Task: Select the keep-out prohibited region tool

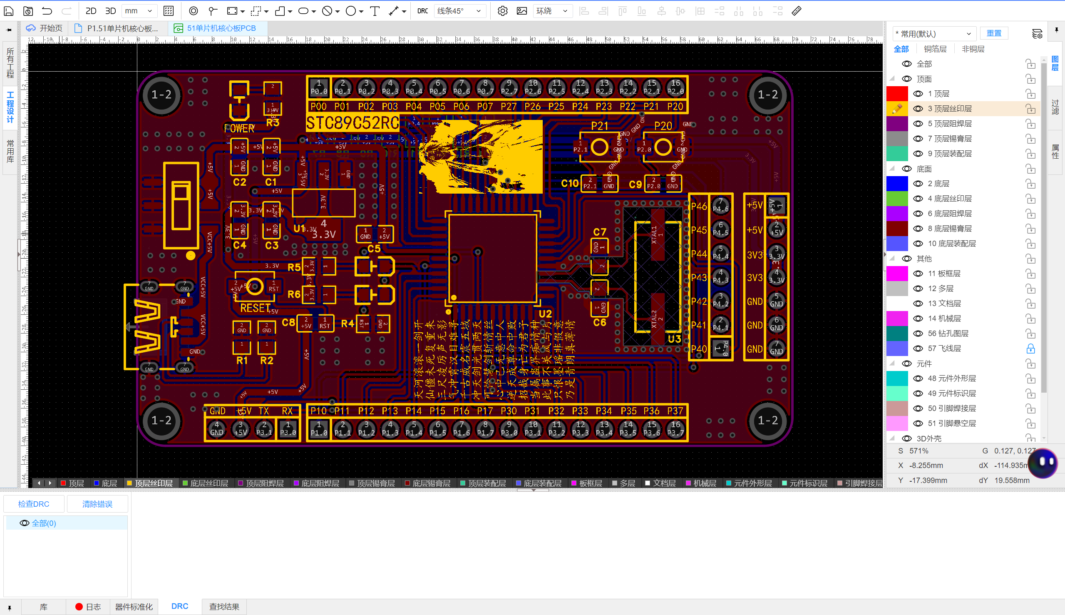Action: click(x=327, y=11)
